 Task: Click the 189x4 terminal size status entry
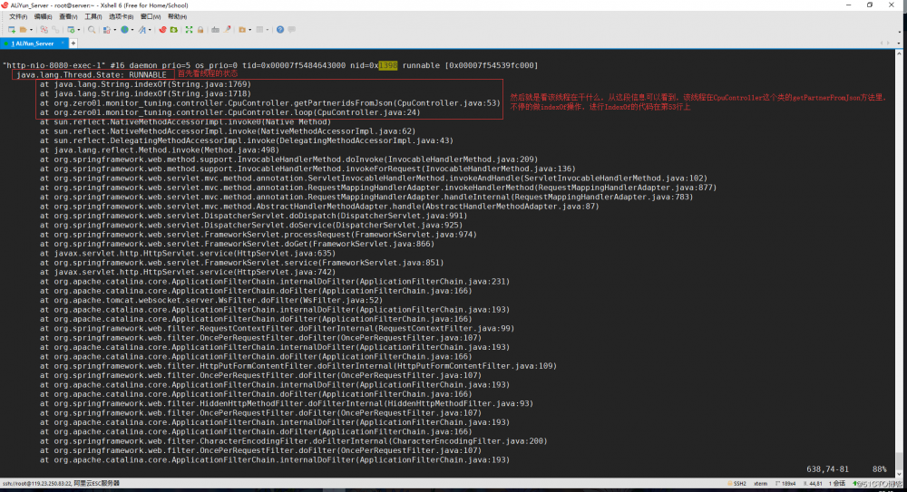click(x=785, y=484)
